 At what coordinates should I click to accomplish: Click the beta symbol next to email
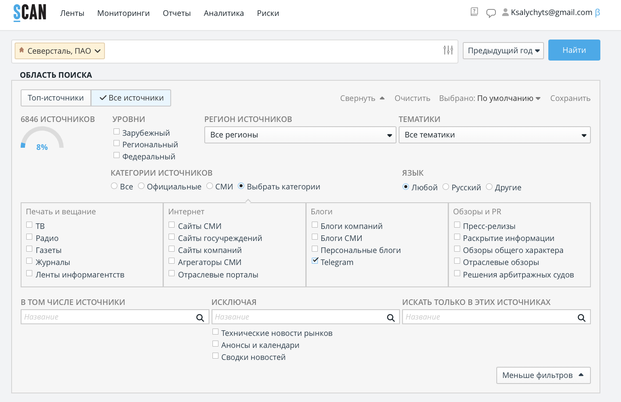pos(597,13)
